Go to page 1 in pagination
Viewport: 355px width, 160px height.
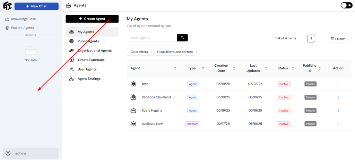click(311, 39)
